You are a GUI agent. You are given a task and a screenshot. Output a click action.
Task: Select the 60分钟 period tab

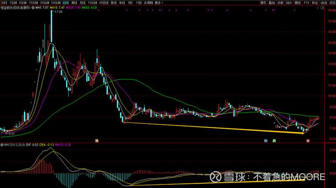tap(55, 3)
